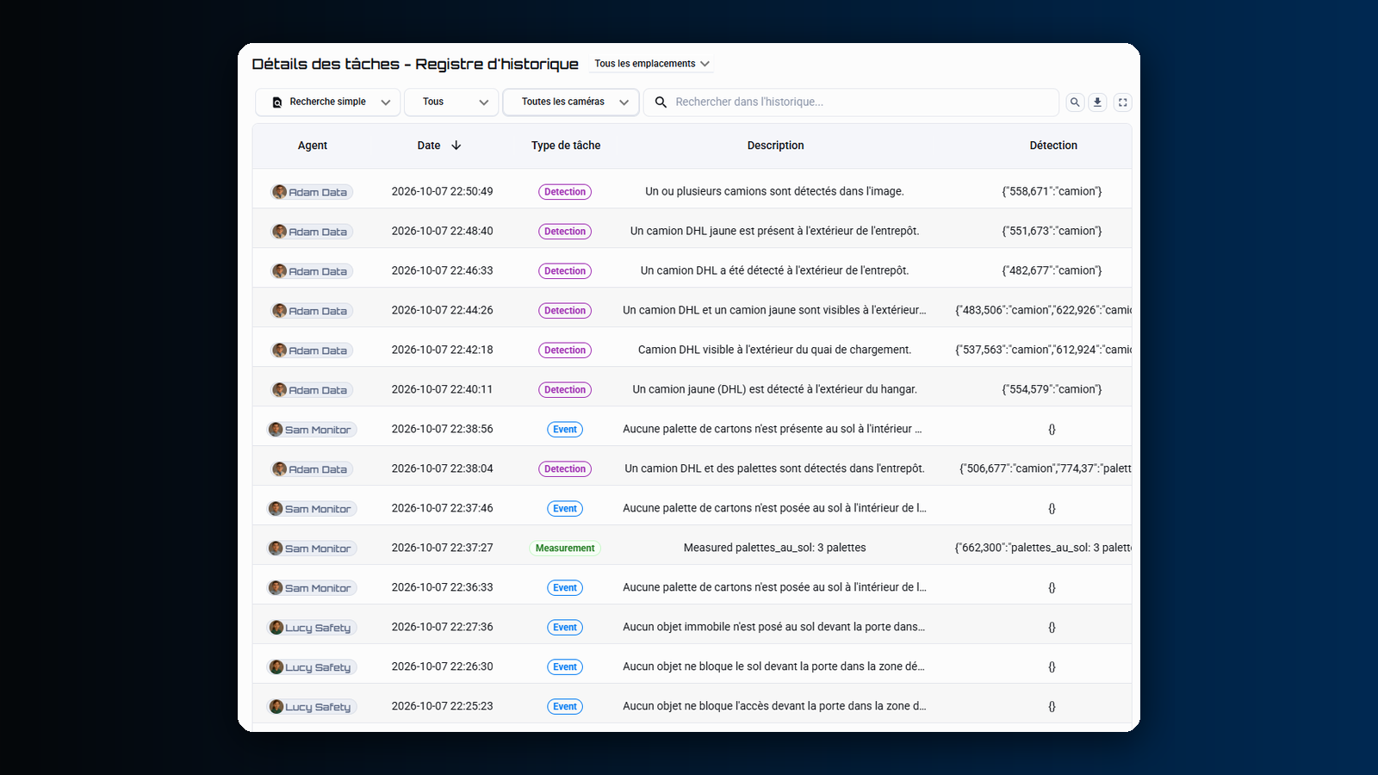Click the Détection column header
The width and height of the screenshot is (1378, 775).
tap(1053, 146)
